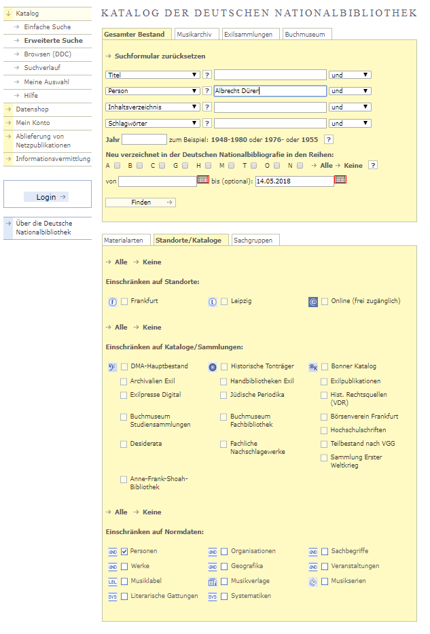Click the Leipzig location L icon

pos(213,302)
